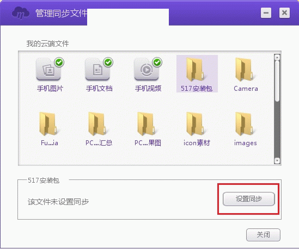
Task: Select the 手机视频 folder icon
Action: [147, 69]
